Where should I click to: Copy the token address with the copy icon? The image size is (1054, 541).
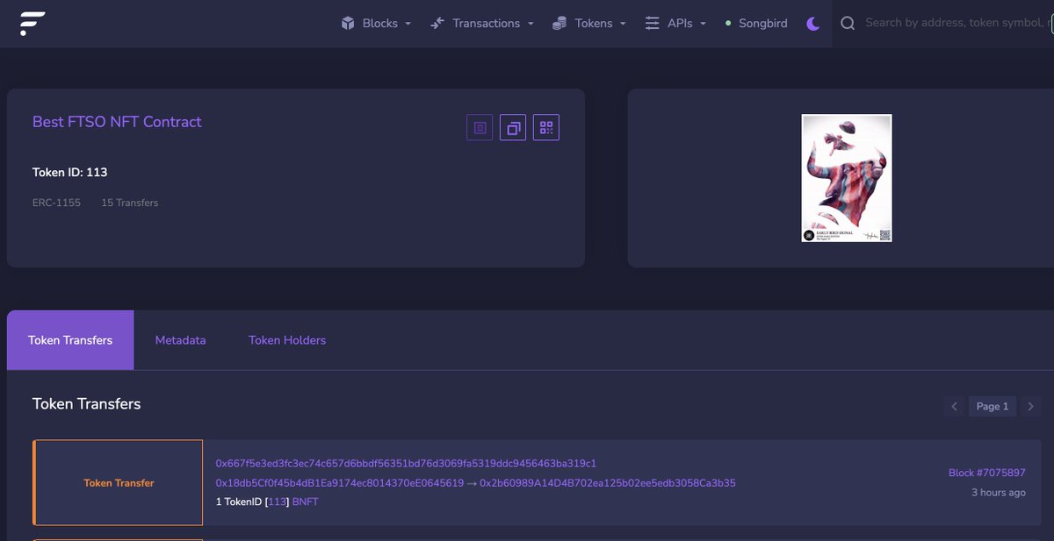(x=513, y=128)
